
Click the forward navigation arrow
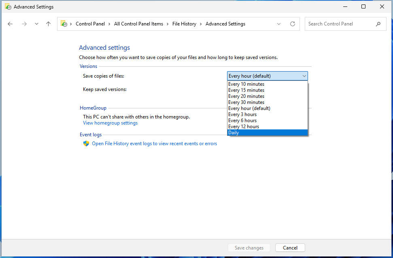[x=24, y=24]
